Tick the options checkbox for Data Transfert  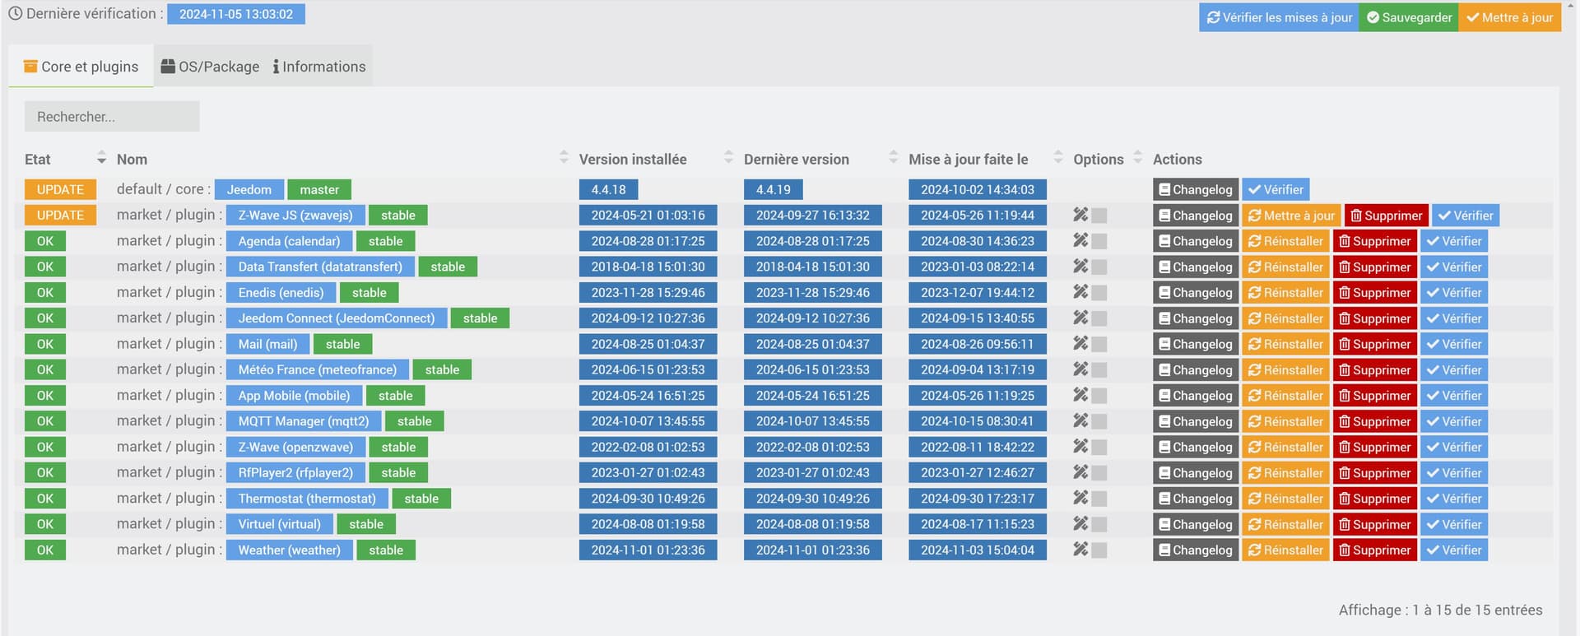[x=1099, y=267]
